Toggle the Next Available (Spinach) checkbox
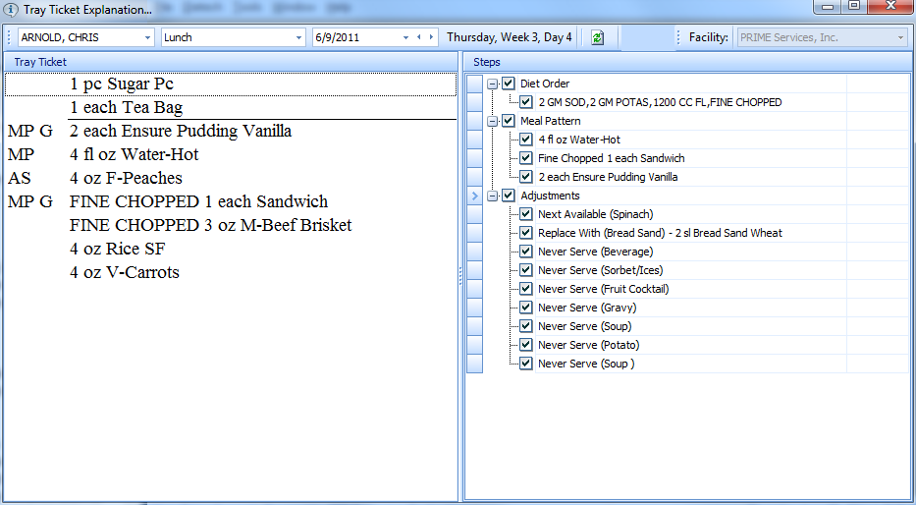 526,214
